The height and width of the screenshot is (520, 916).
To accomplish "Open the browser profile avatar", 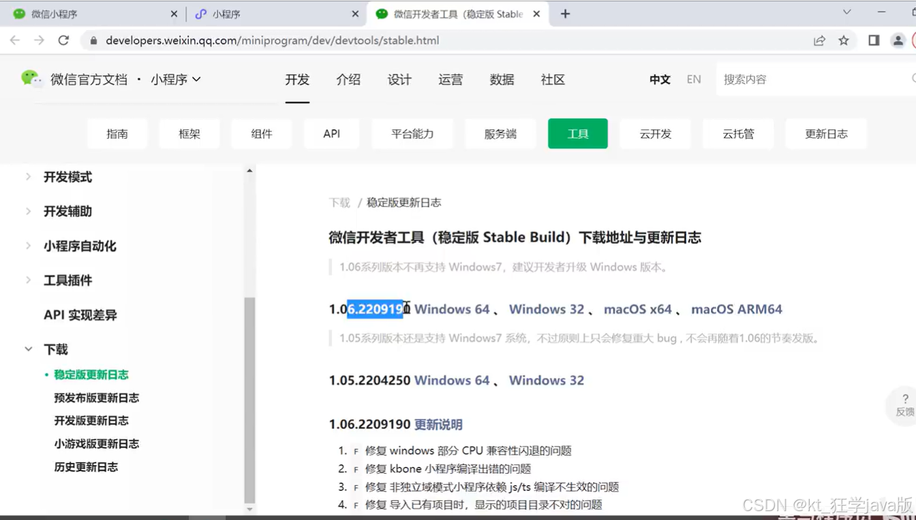I will click(898, 41).
